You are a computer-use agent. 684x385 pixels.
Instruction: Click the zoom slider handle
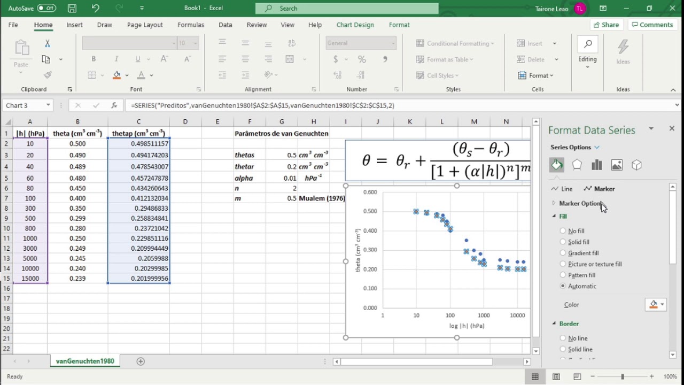tap(622, 376)
